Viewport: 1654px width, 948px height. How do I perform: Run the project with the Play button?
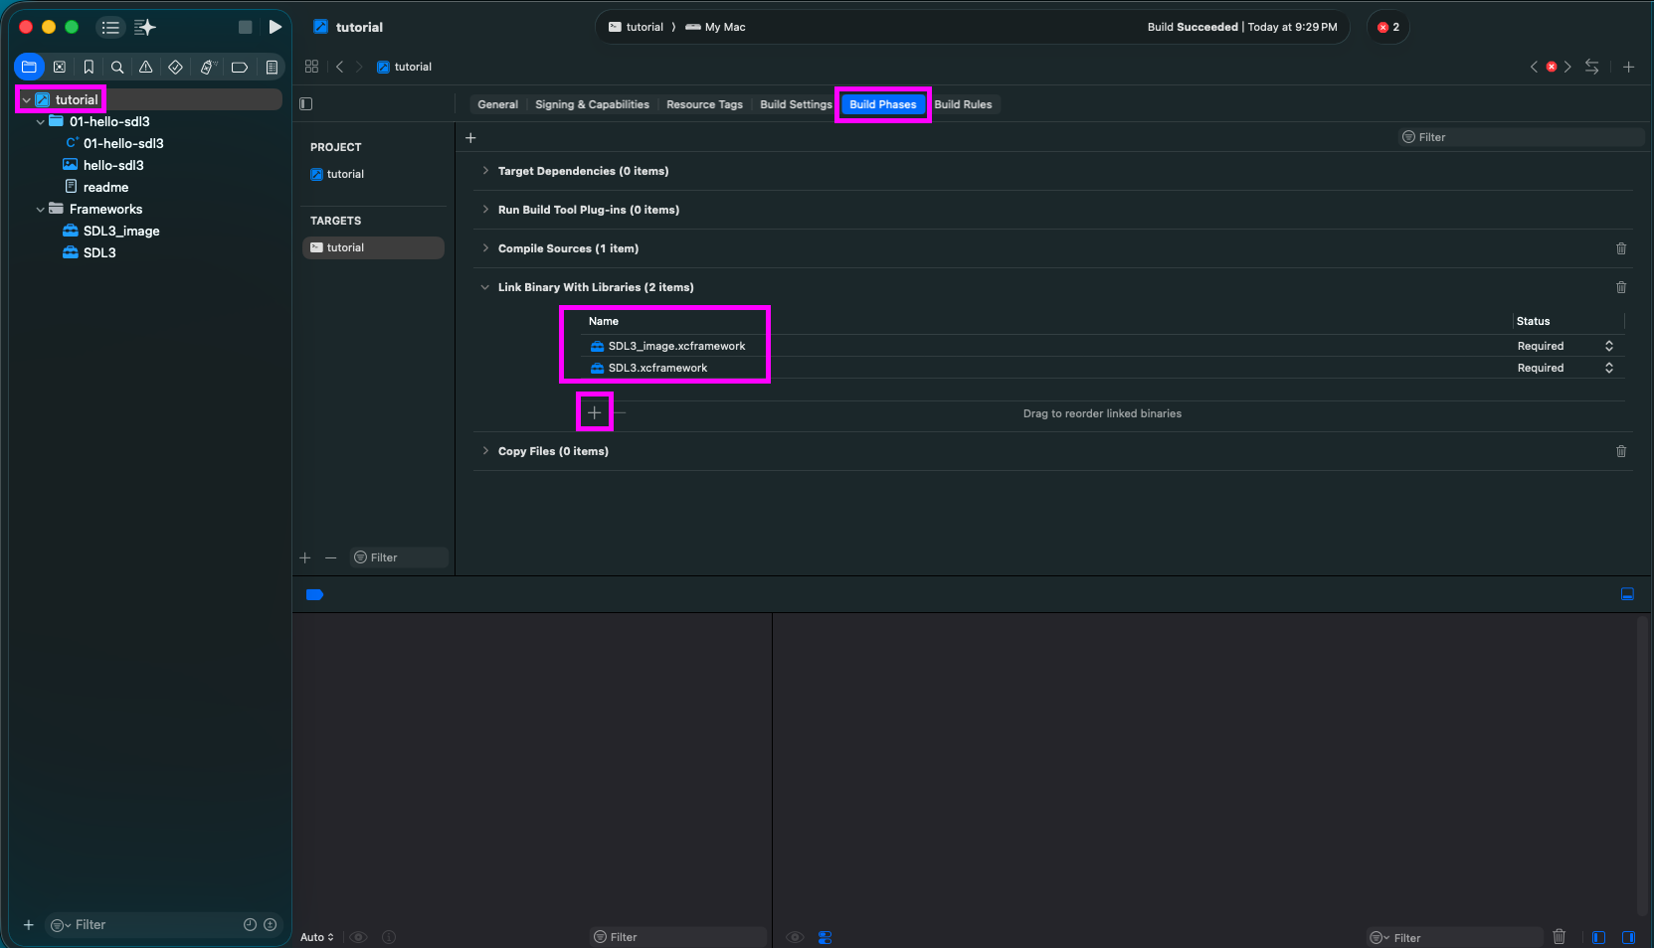276,27
